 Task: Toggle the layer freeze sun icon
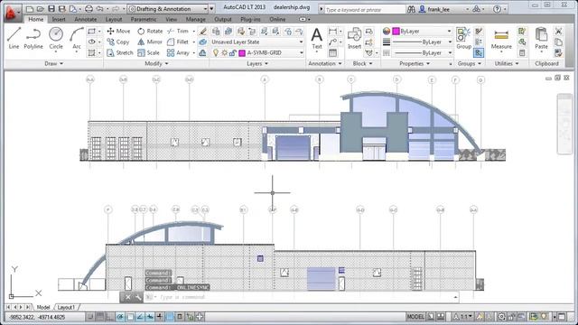224,52
